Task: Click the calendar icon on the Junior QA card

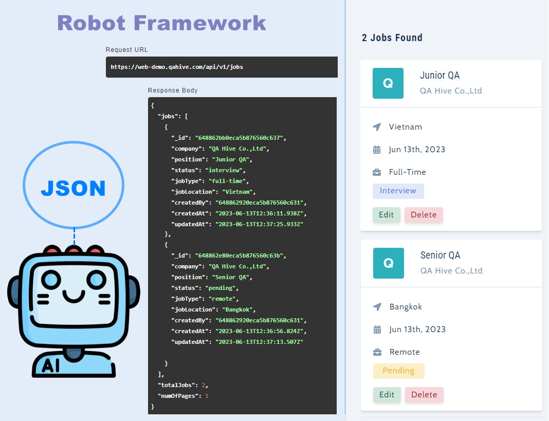Action: coord(377,149)
